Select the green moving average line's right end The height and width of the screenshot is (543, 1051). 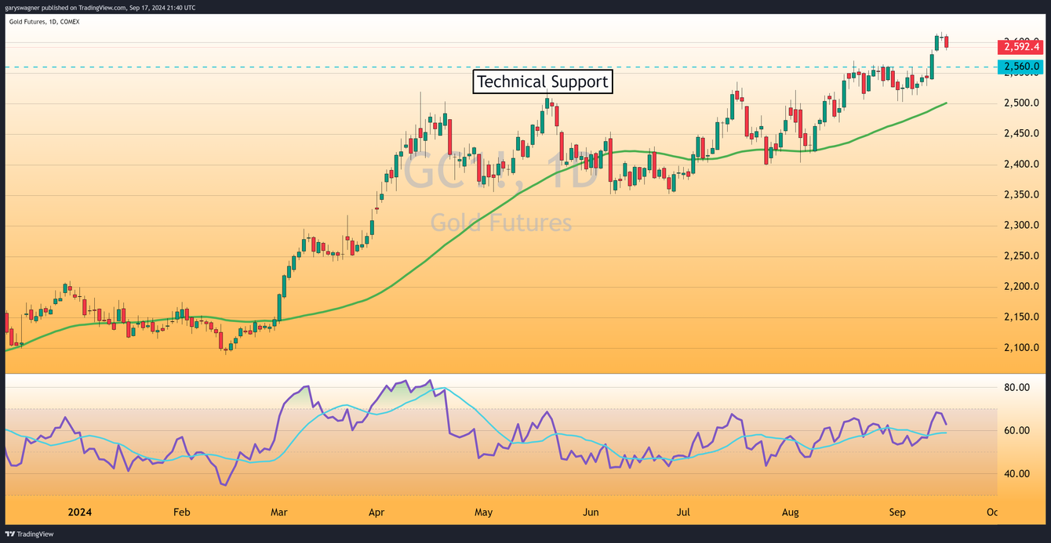[x=945, y=103]
